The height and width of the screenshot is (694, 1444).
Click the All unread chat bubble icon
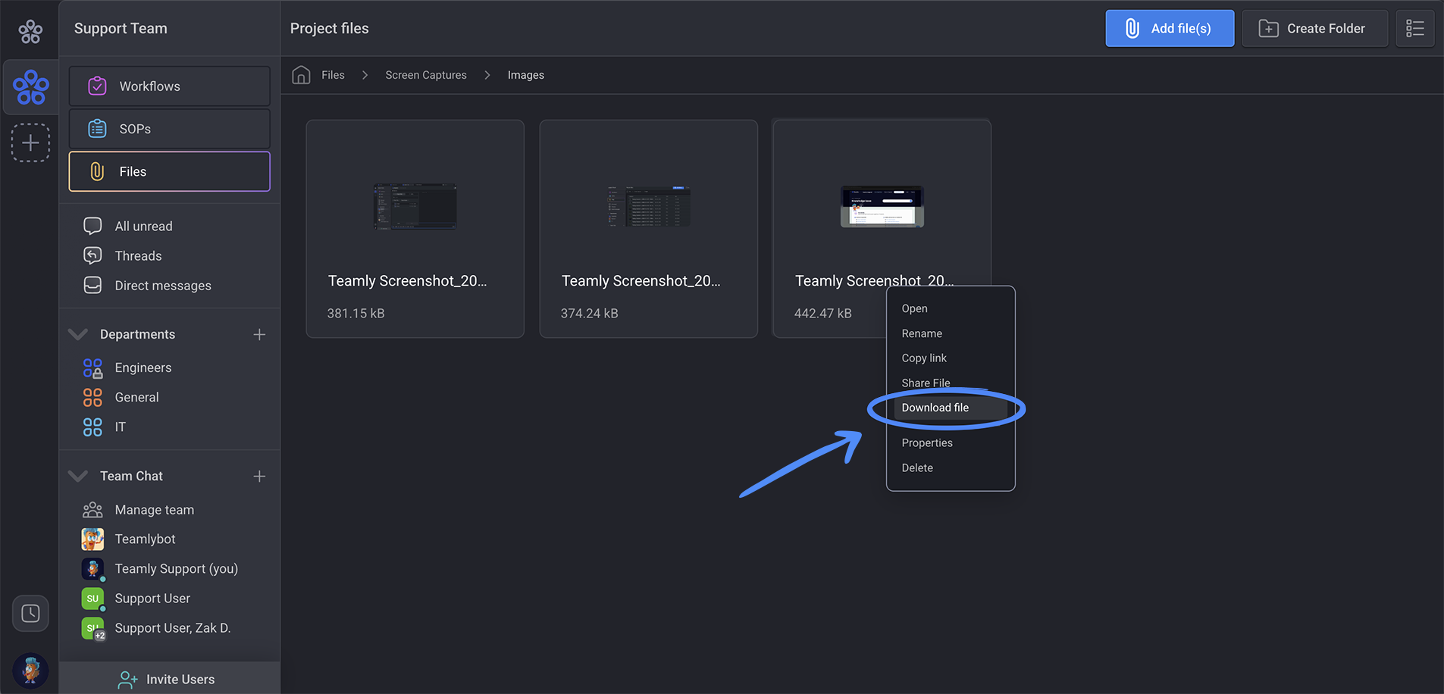(x=92, y=226)
